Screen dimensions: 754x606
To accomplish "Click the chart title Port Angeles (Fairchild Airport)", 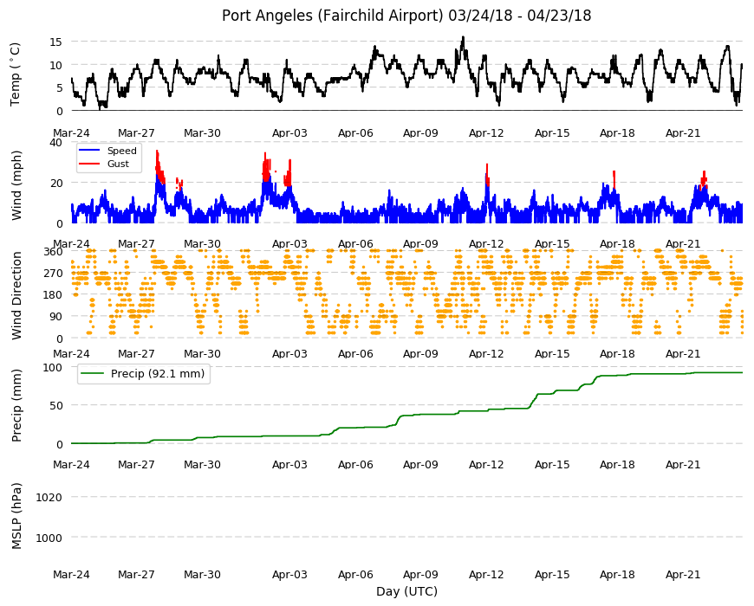I will tap(332, 16).
